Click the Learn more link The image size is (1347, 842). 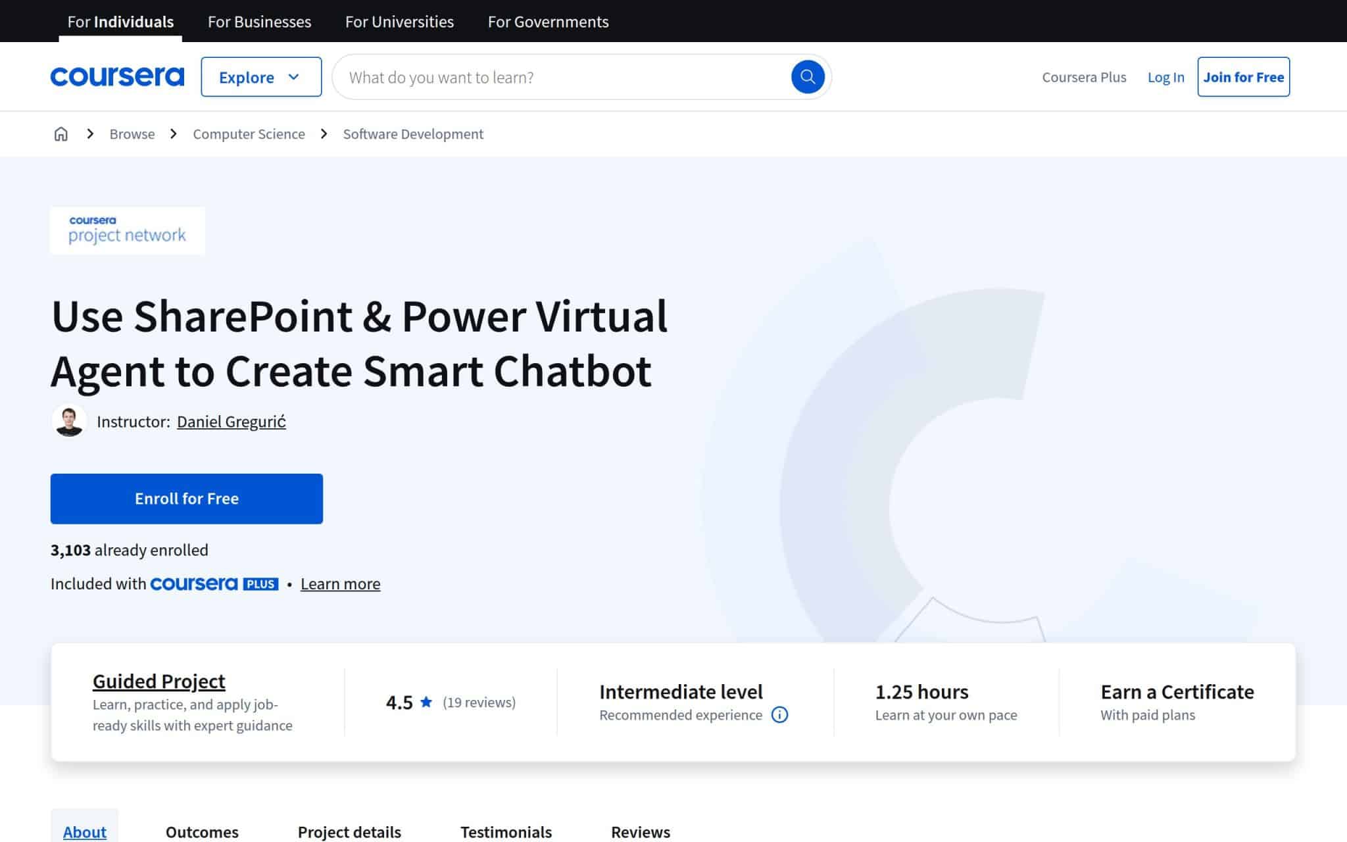(x=340, y=584)
